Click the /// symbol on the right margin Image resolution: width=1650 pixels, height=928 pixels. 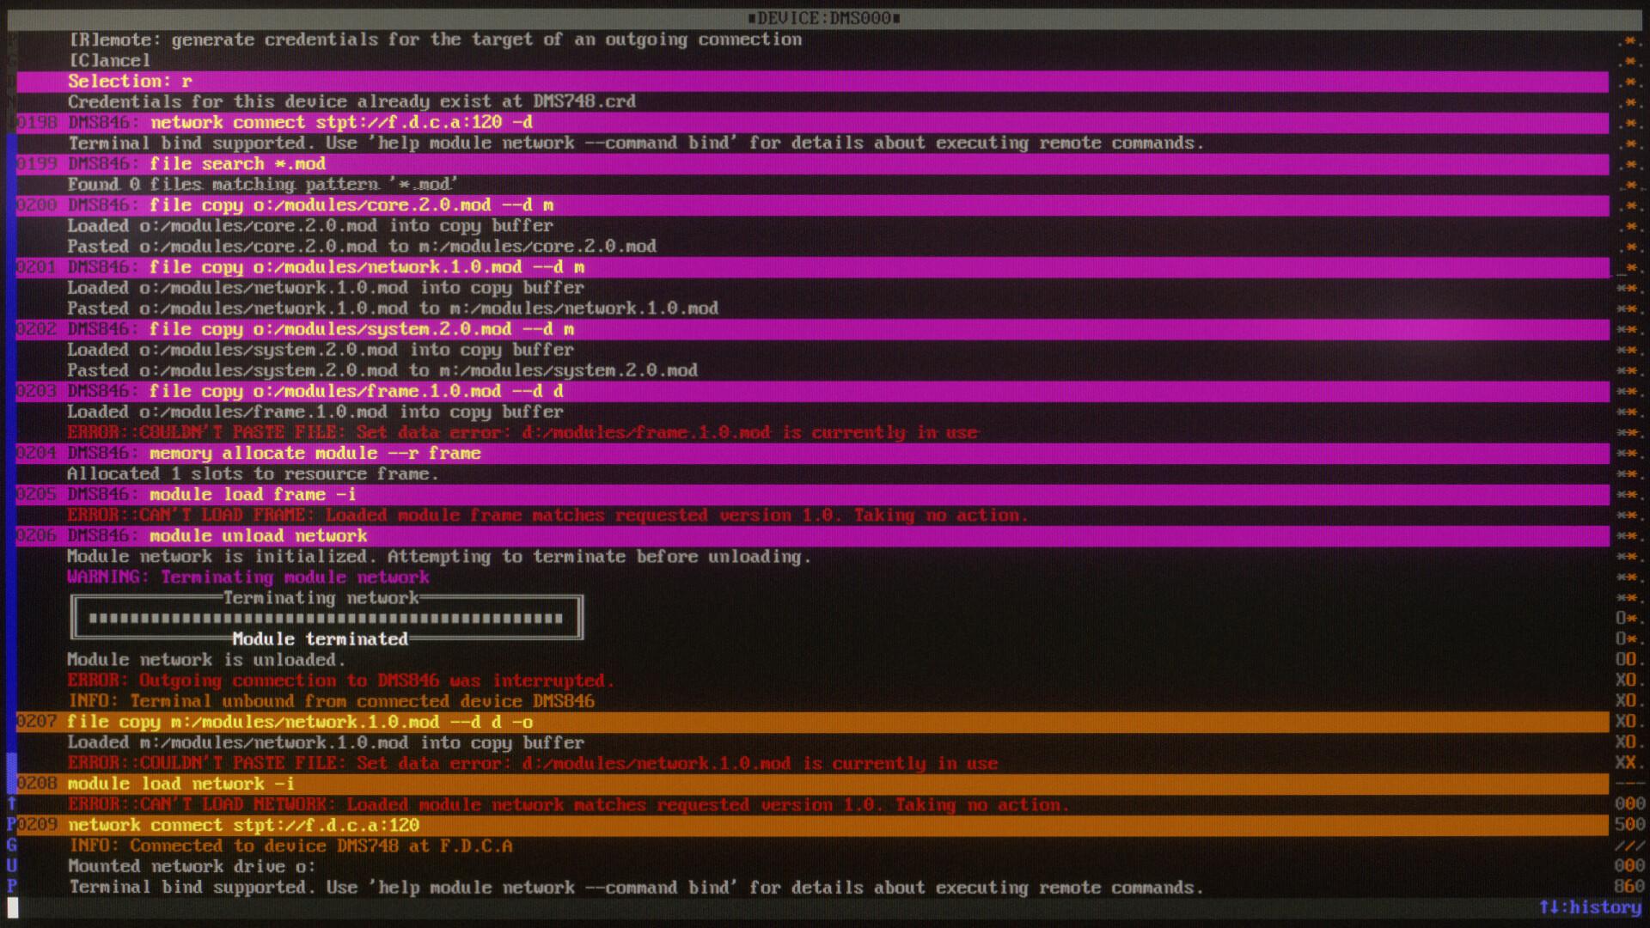(1630, 846)
